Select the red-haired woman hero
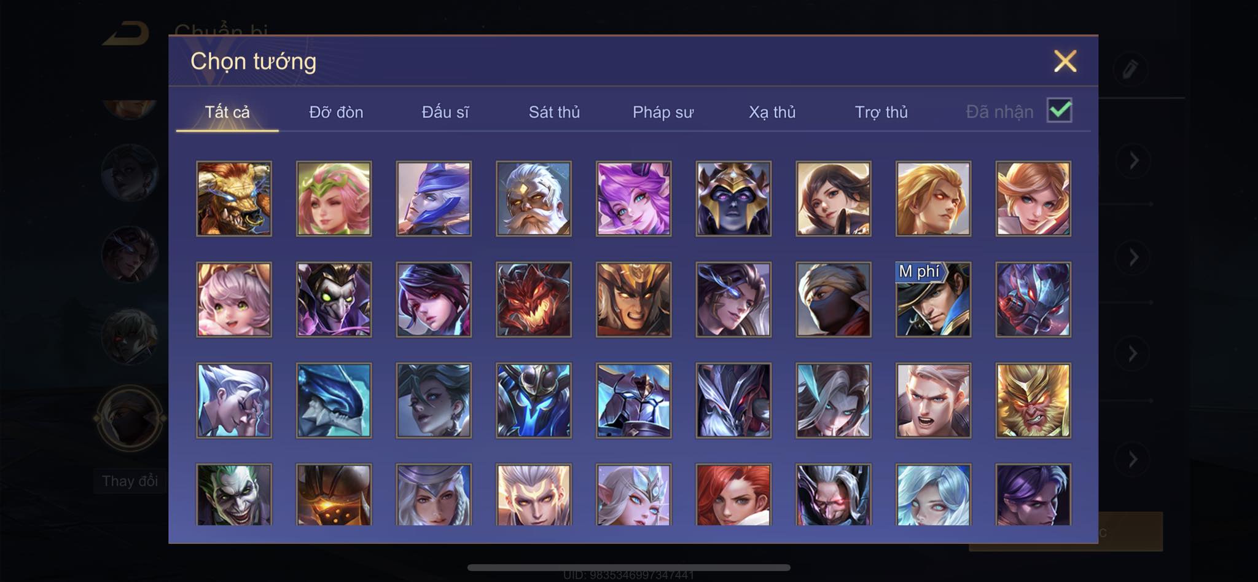 (733, 494)
